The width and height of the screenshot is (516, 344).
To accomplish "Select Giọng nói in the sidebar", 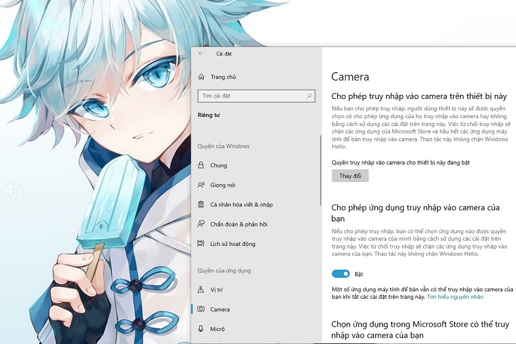I will click(x=223, y=185).
